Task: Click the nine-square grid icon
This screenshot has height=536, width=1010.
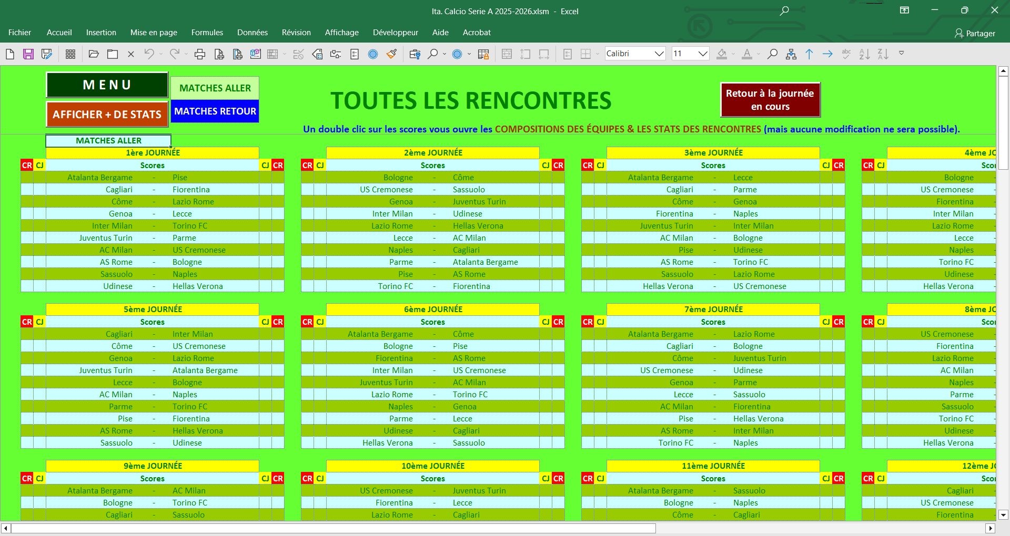Action: click(x=70, y=54)
